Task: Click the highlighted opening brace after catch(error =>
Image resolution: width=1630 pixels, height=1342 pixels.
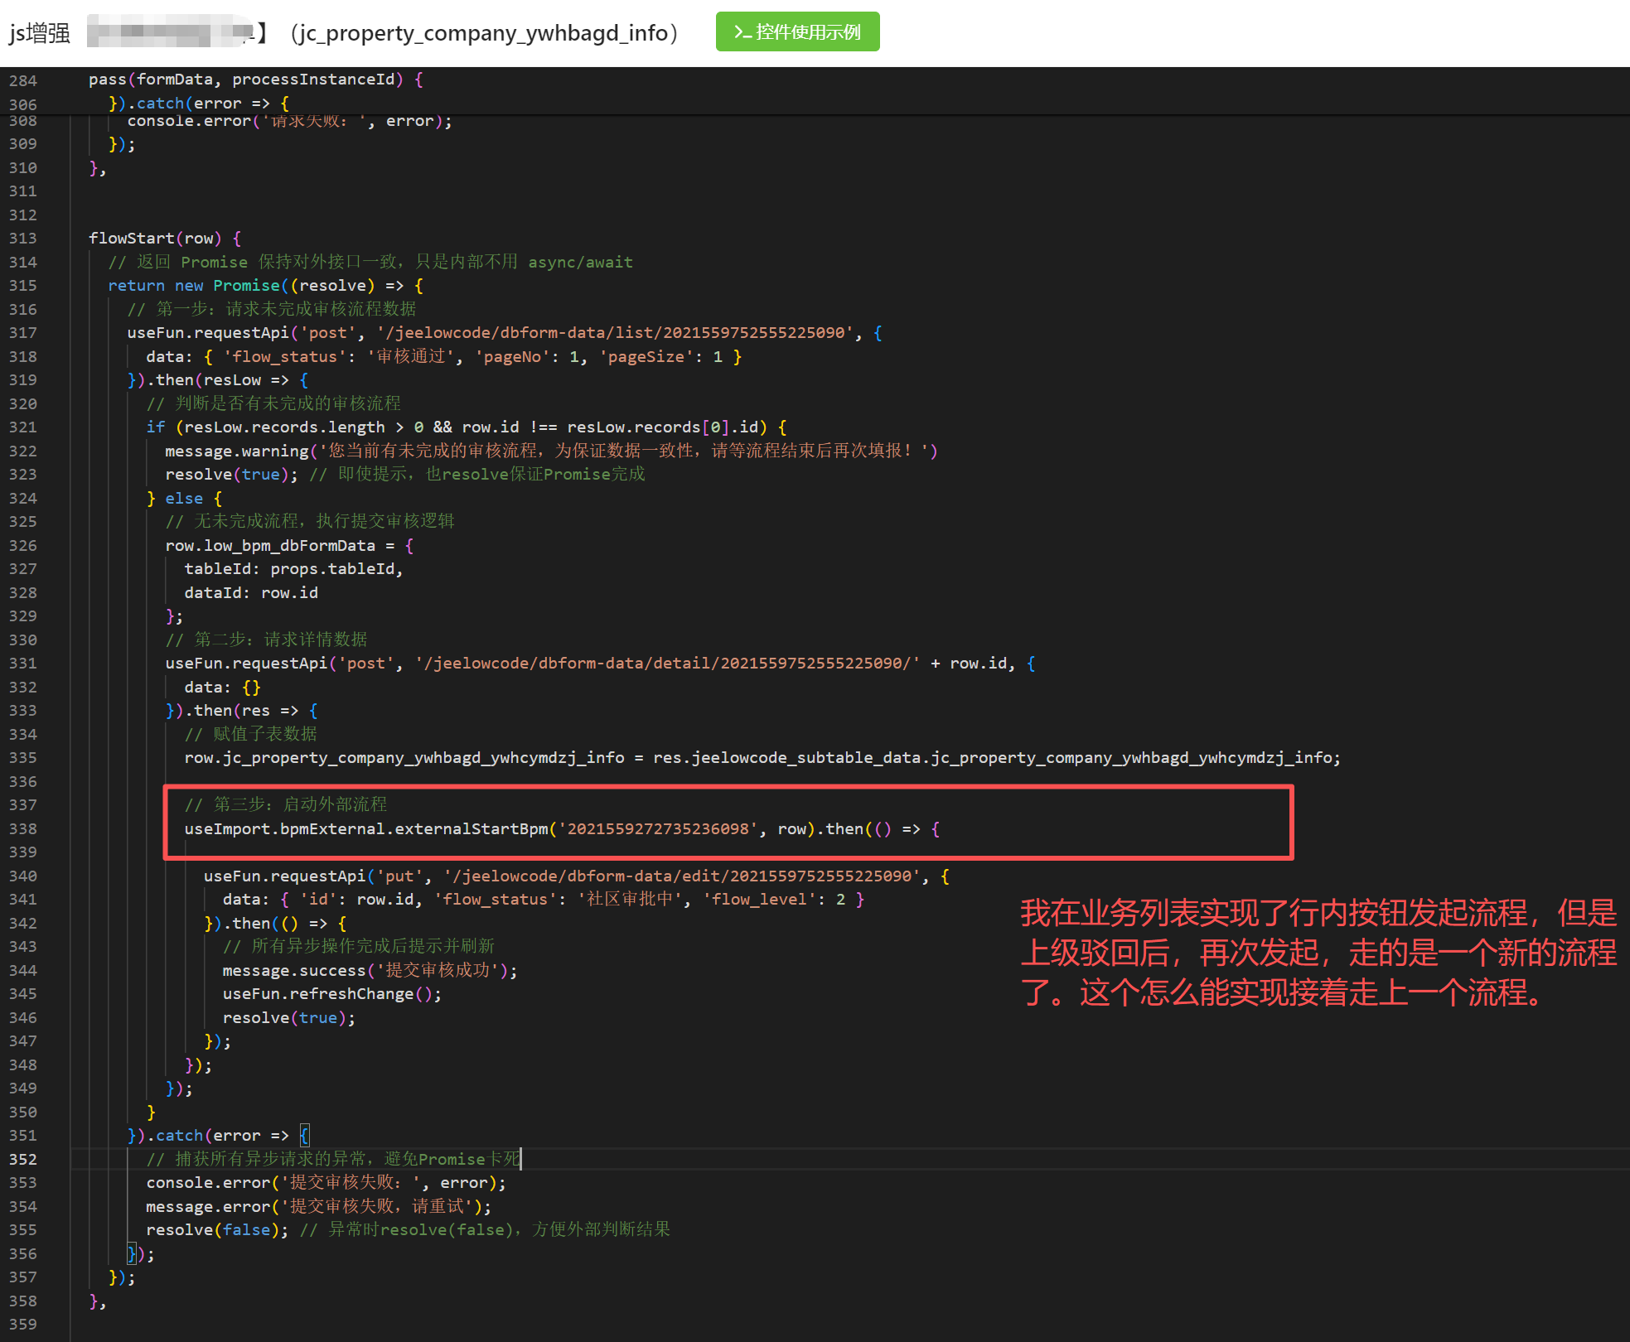Action: coord(304,1136)
